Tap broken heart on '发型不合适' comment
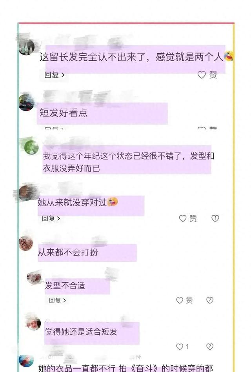 [x=210, y=300]
